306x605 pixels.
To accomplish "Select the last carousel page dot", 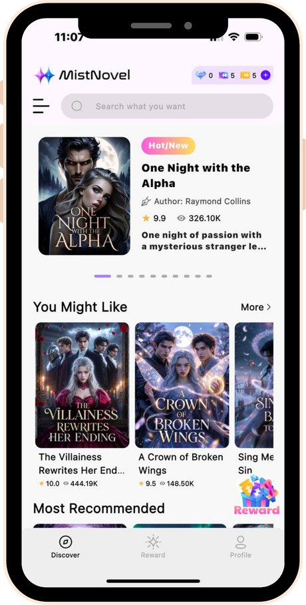I will coord(209,276).
